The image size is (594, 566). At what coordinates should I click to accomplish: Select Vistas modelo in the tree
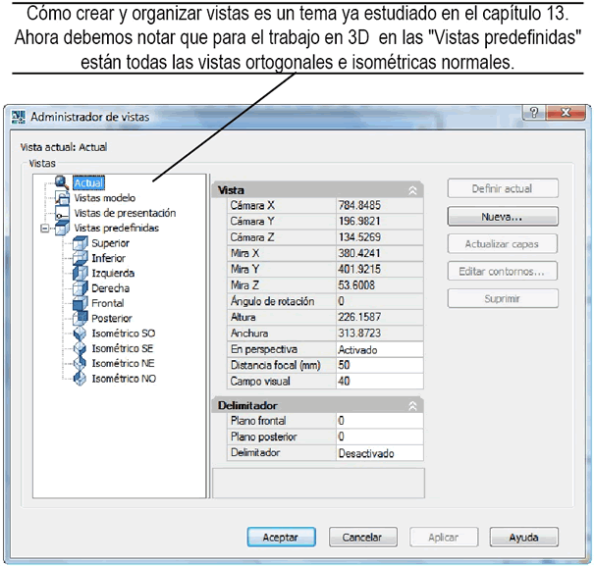(x=104, y=198)
